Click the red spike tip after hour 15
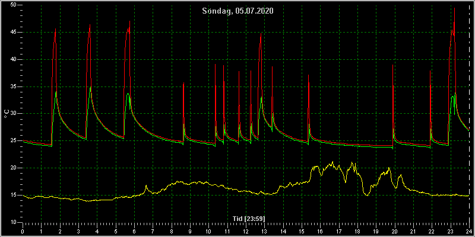The height and width of the screenshot is (237, 475). click(x=308, y=75)
